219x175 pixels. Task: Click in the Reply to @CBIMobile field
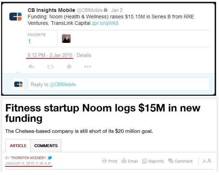119,84
